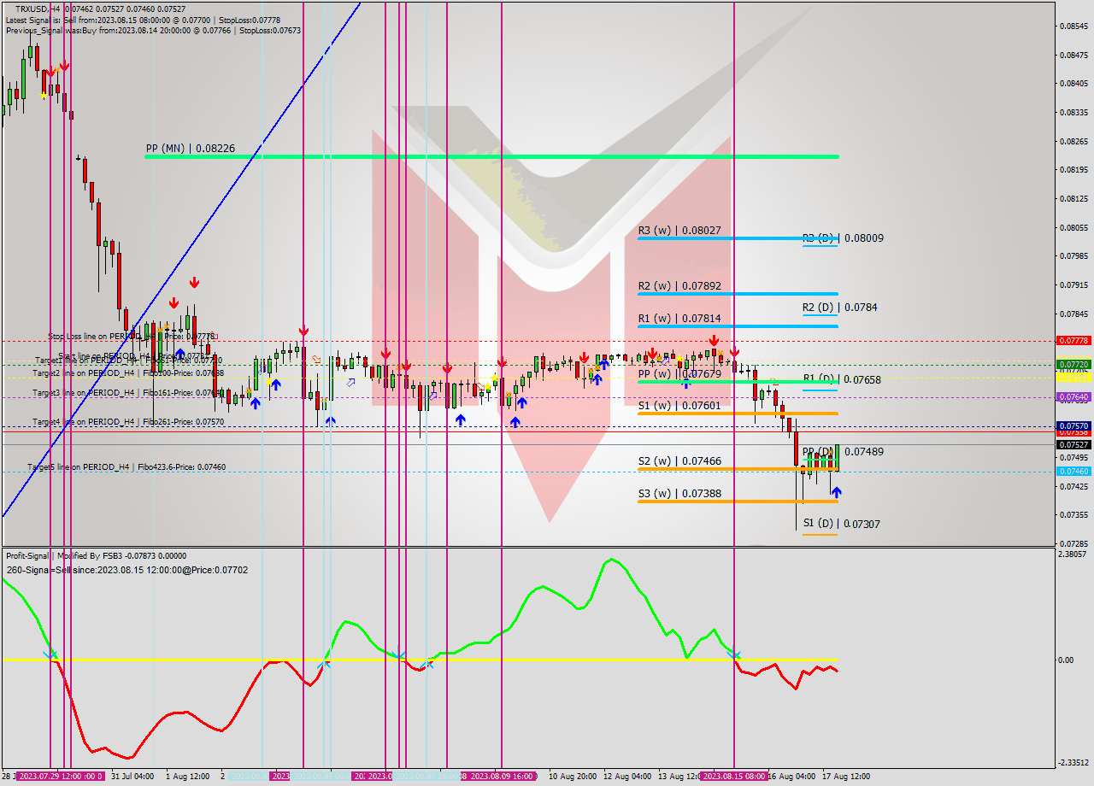The height and width of the screenshot is (786, 1094).
Task: Click the 'PP (w) | 0.07679' label
Action: [x=679, y=373]
